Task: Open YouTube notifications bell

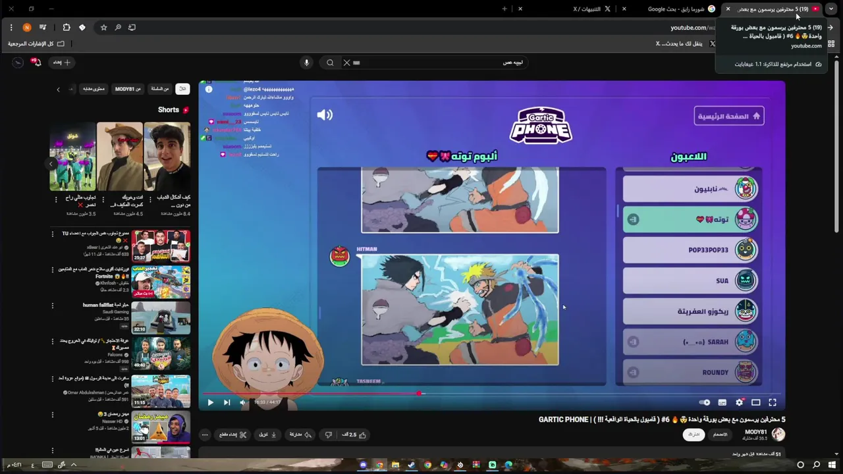Action: point(38,63)
